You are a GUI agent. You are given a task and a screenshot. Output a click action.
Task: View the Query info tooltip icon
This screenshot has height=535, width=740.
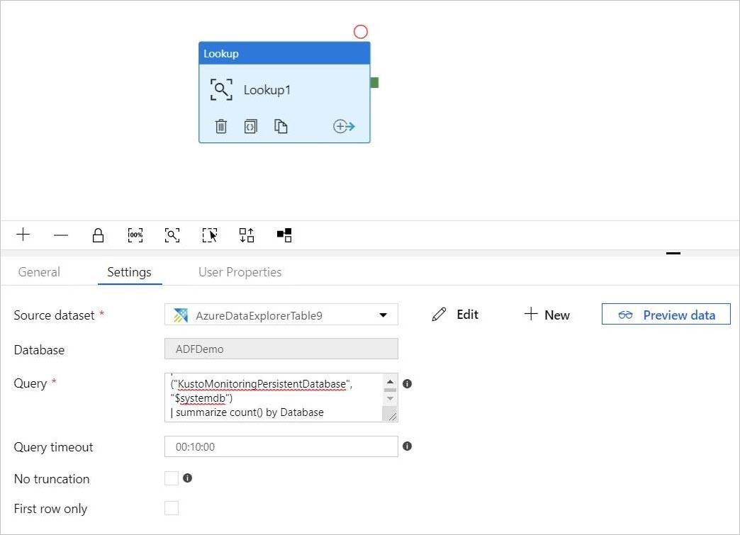[x=407, y=383]
